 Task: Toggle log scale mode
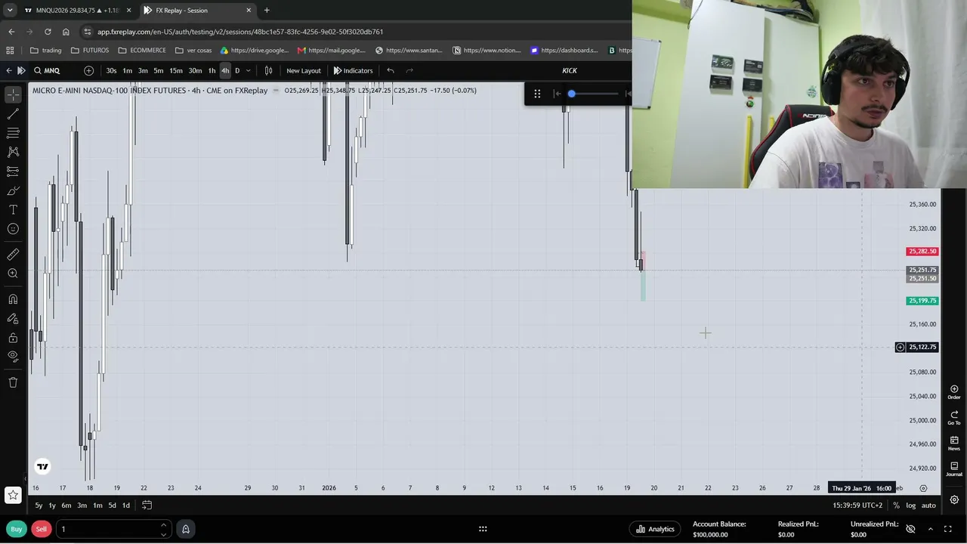(x=910, y=505)
